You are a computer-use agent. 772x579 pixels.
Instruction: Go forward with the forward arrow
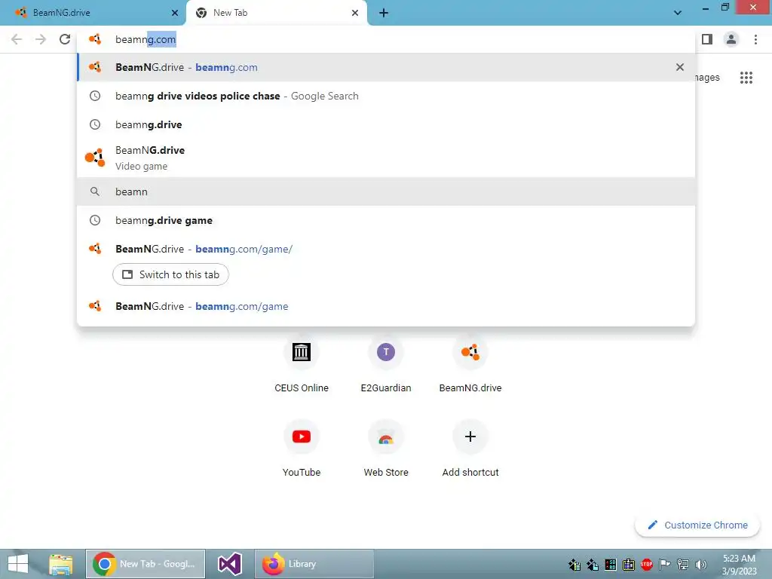(x=41, y=39)
